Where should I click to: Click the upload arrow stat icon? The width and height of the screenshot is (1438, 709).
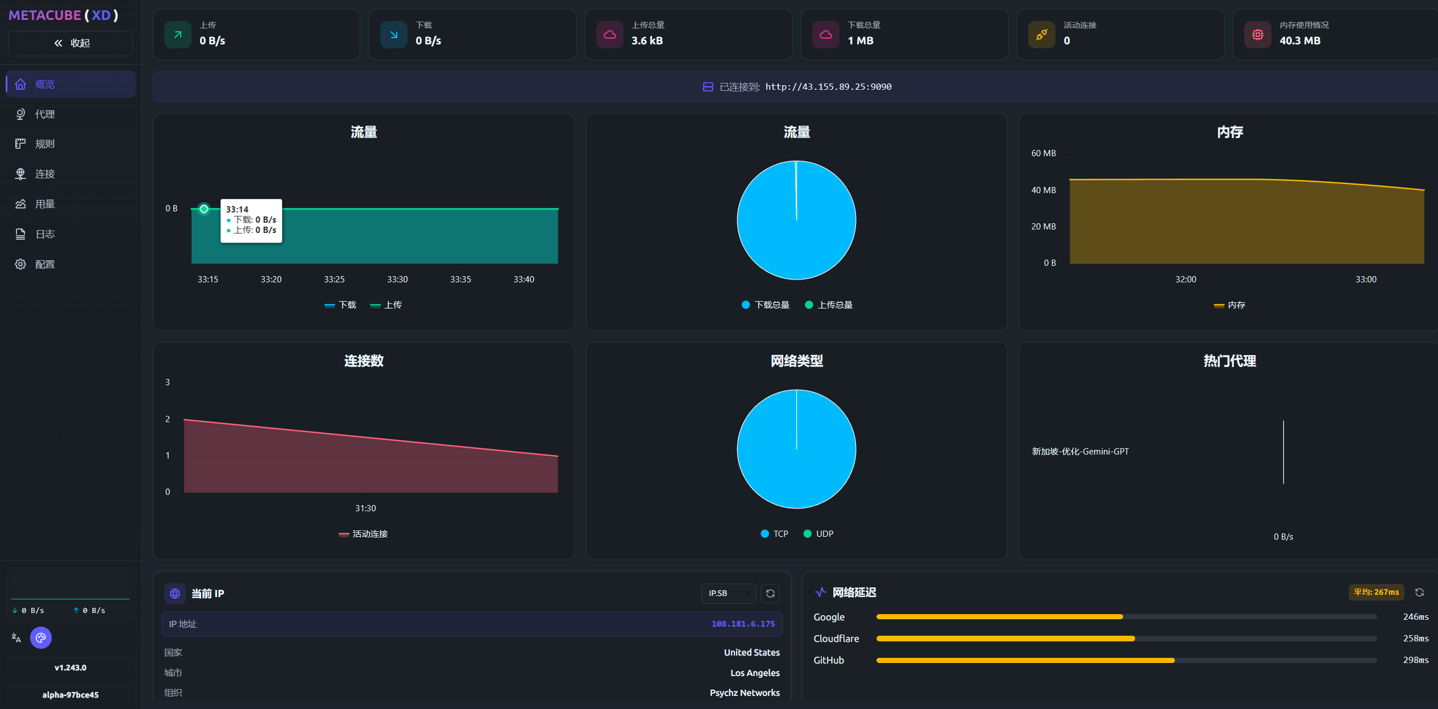(x=178, y=35)
